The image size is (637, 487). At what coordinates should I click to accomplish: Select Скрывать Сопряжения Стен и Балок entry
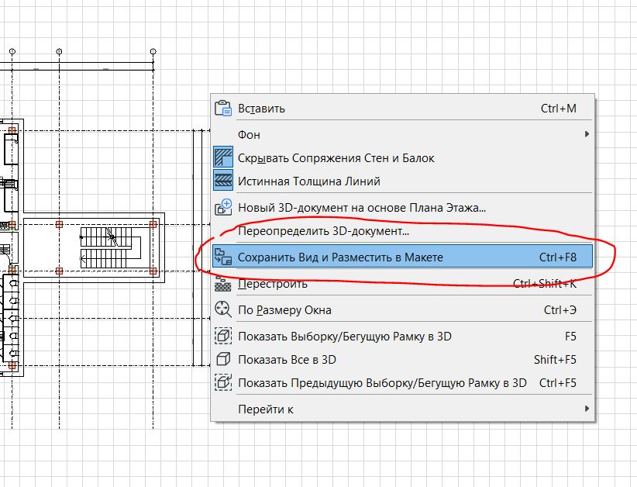coord(402,157)
